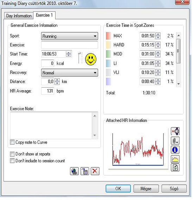The height and width of the screenshot is (200, 193).
Task: Open the Sport dropdown showing Running
Action: (70, 36)
